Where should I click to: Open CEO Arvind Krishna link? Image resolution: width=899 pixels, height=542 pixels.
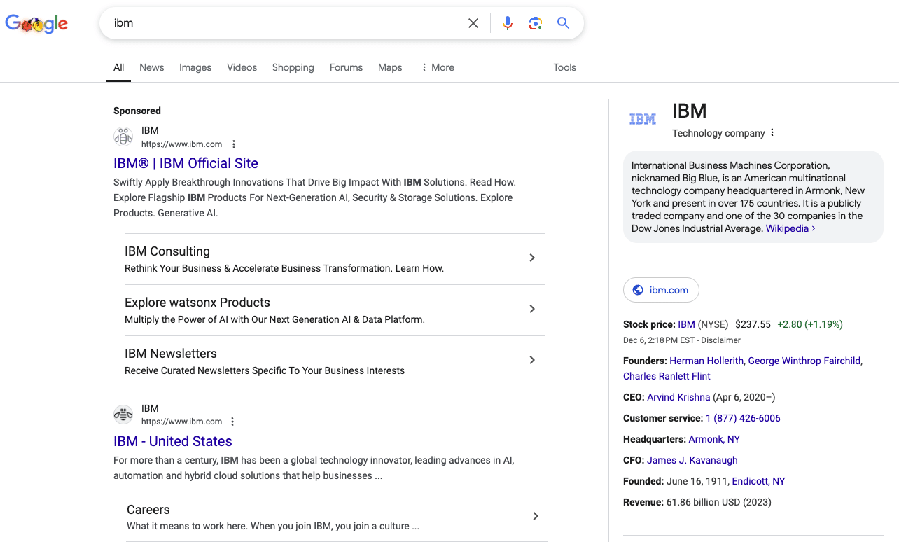678,397
